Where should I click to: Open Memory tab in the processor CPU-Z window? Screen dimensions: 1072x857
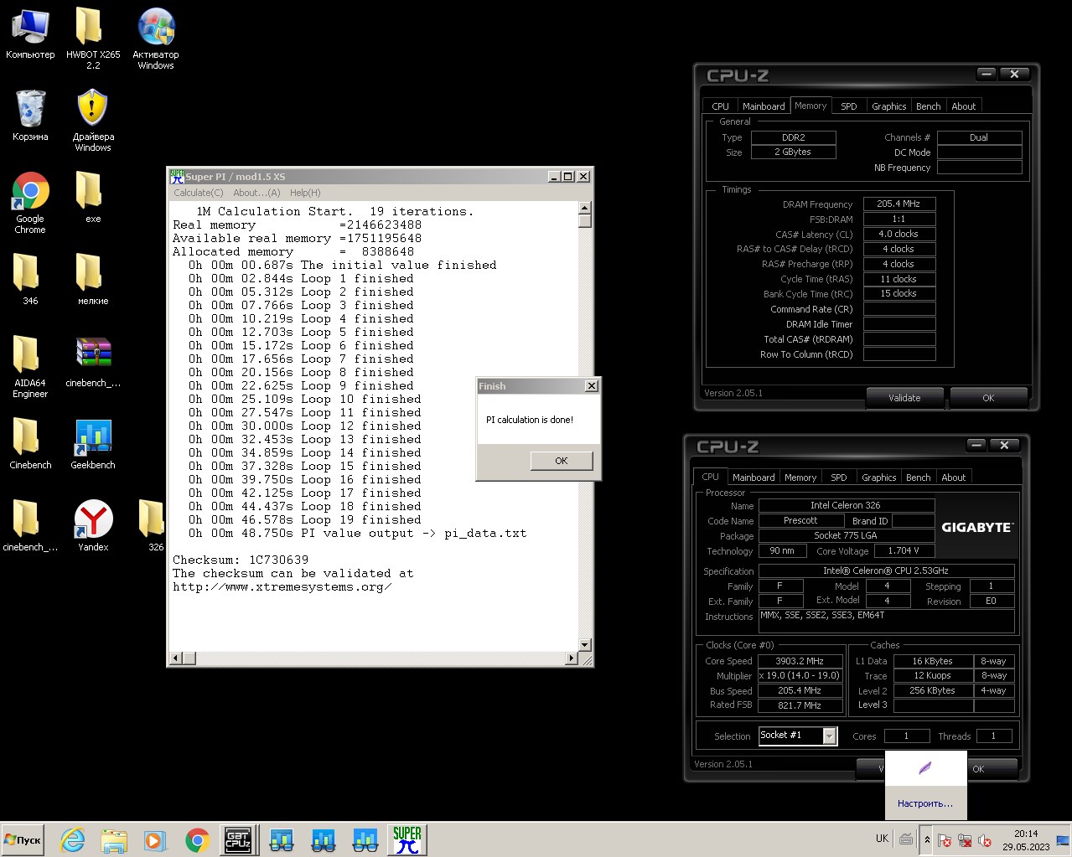click(800, 478)
